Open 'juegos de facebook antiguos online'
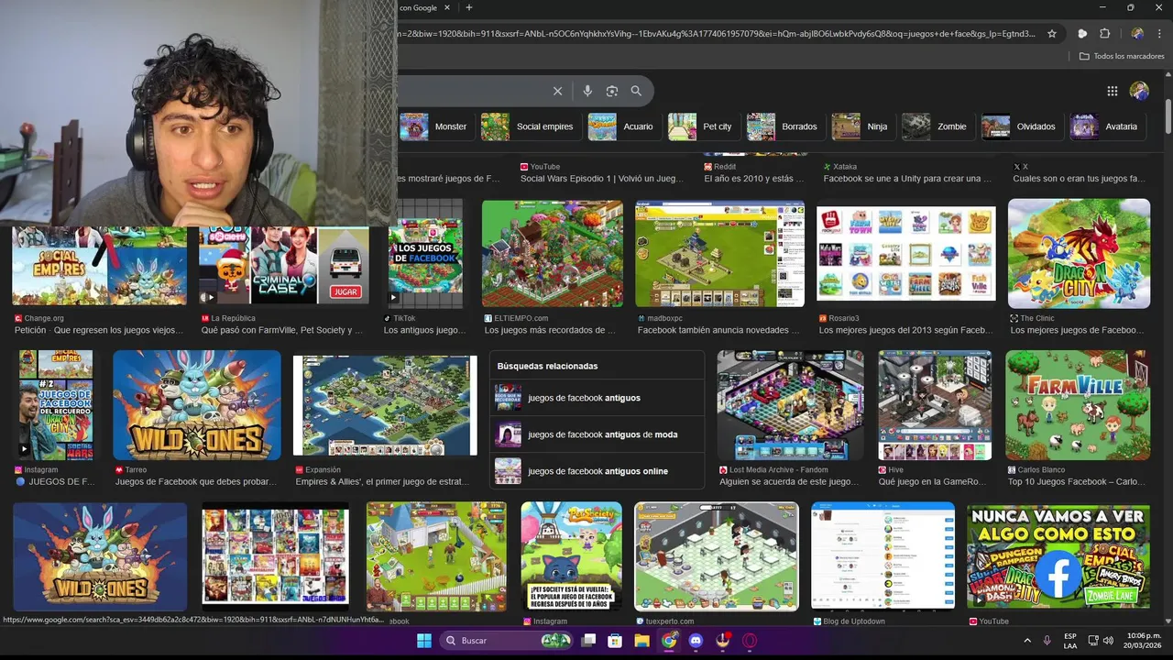Image resolution: width=1173 pixels, height=660 pixels. [x=597, y=471]
